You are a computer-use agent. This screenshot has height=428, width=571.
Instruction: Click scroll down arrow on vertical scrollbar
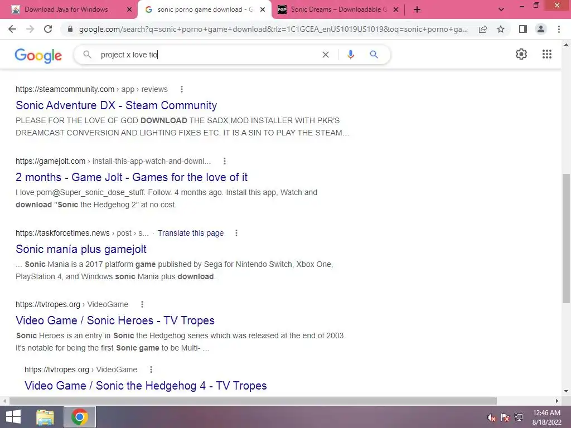566,391
